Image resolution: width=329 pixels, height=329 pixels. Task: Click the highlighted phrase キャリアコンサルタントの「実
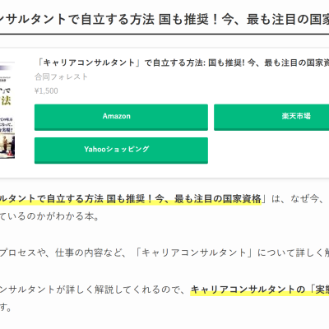(x=260, y=290)
